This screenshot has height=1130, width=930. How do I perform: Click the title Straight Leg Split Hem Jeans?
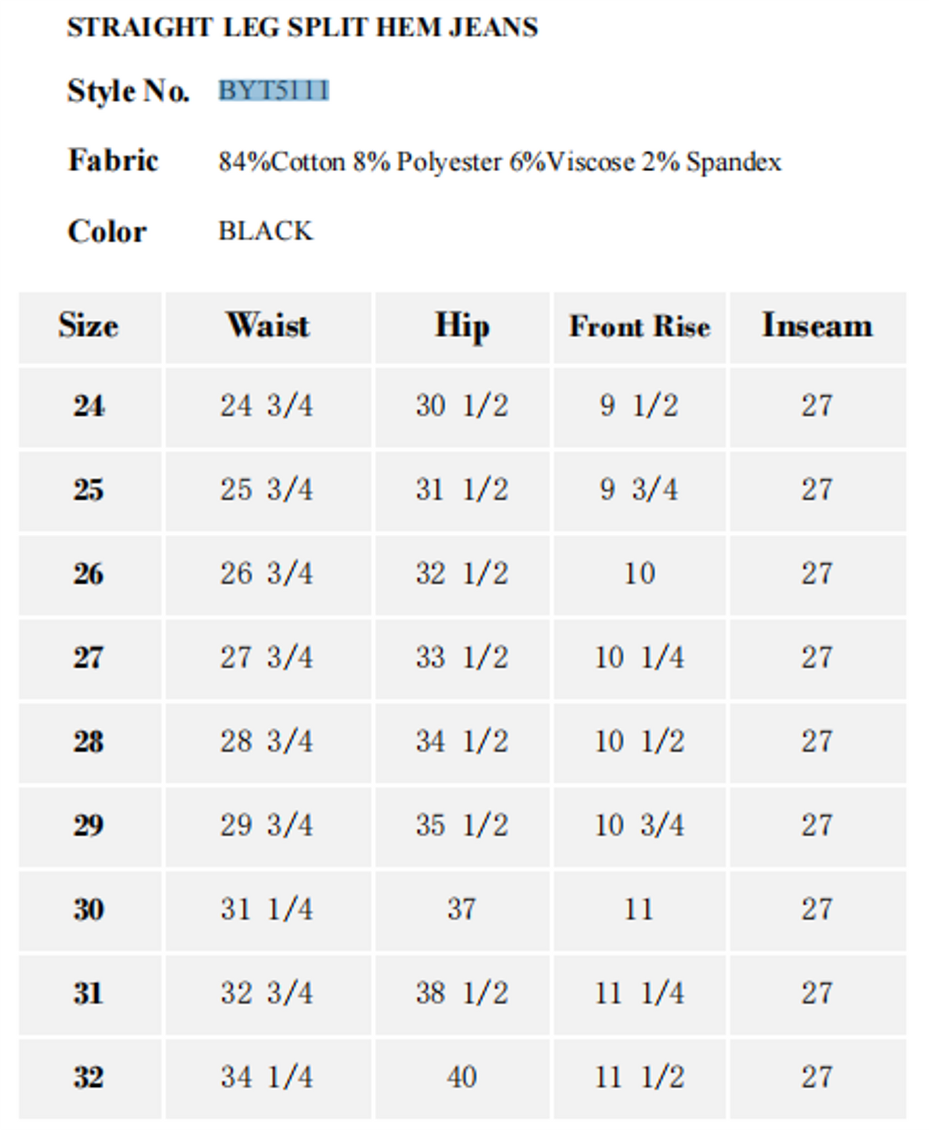pos(302,28)
